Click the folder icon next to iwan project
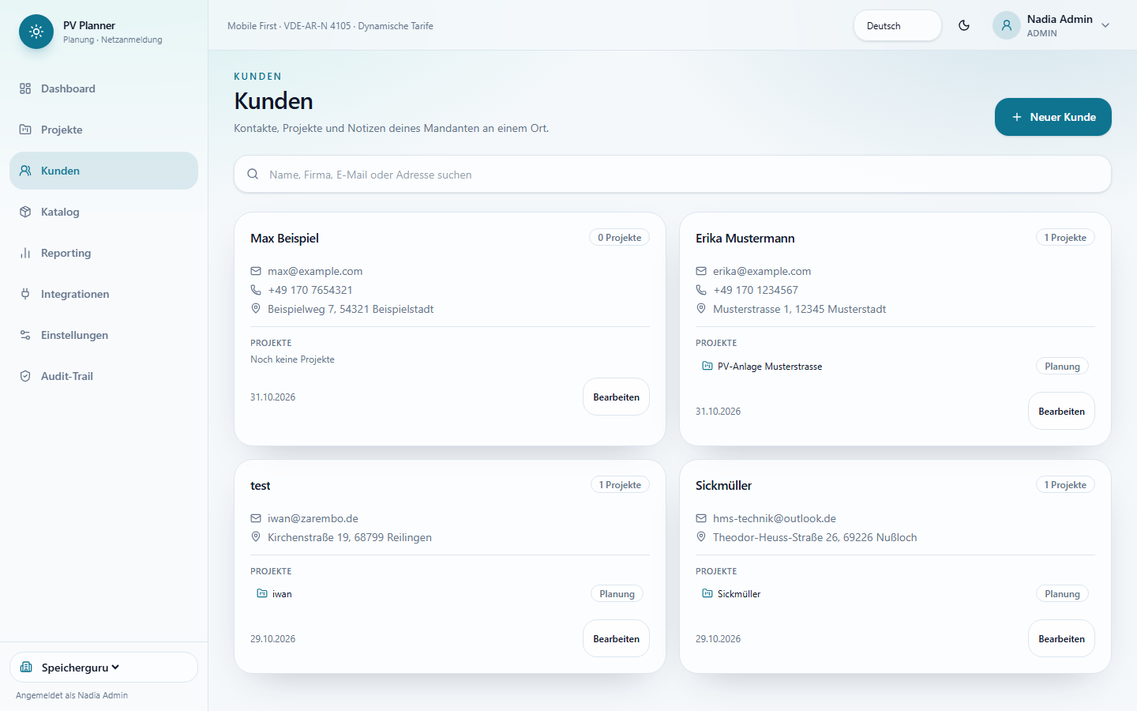The image size is (1137, 711). pos(262,593)
